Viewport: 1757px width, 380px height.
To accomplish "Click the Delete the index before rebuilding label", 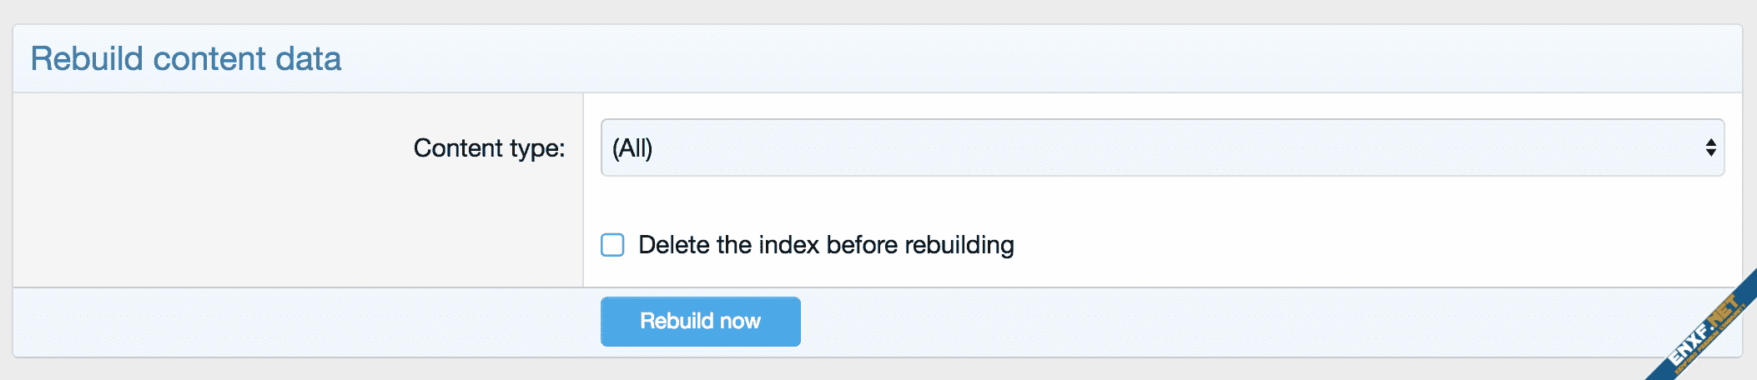I will pos(826,245).
